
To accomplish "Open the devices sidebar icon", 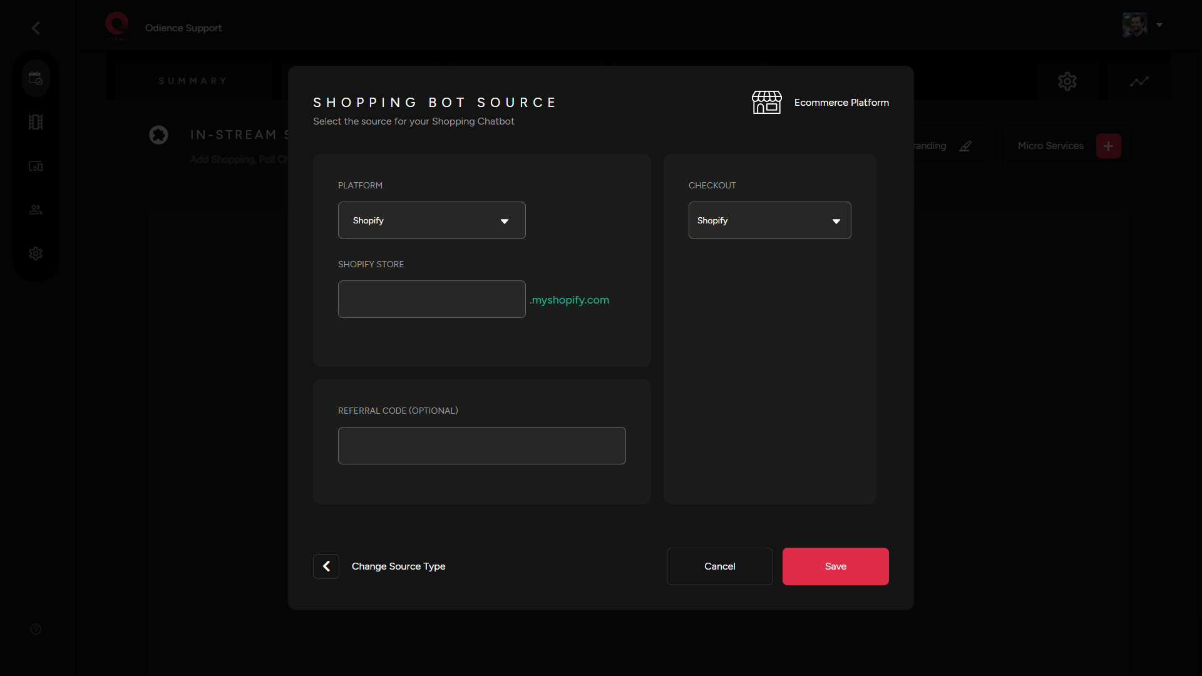I will point(36,166).
